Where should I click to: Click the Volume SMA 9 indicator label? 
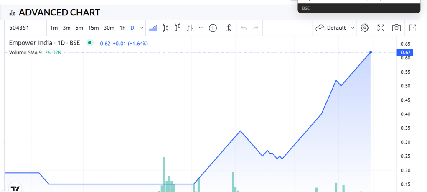point(25,52)
